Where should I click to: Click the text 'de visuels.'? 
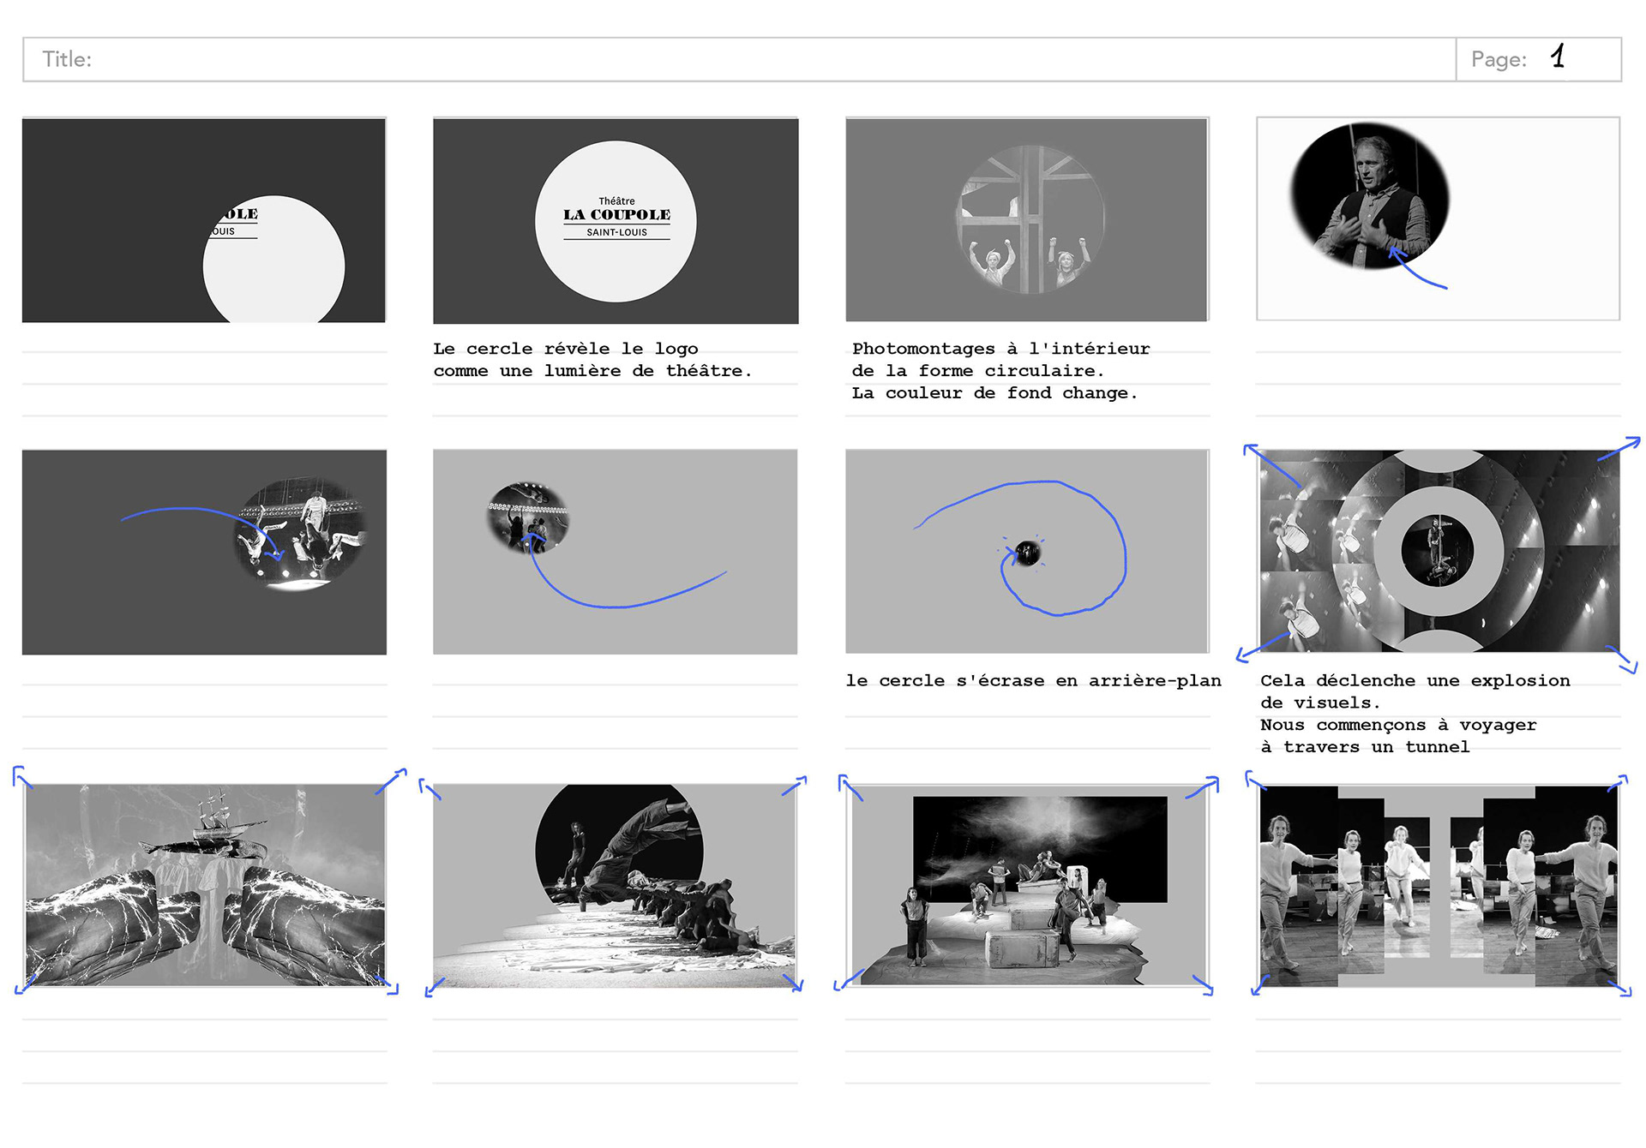coord(1320,703)
